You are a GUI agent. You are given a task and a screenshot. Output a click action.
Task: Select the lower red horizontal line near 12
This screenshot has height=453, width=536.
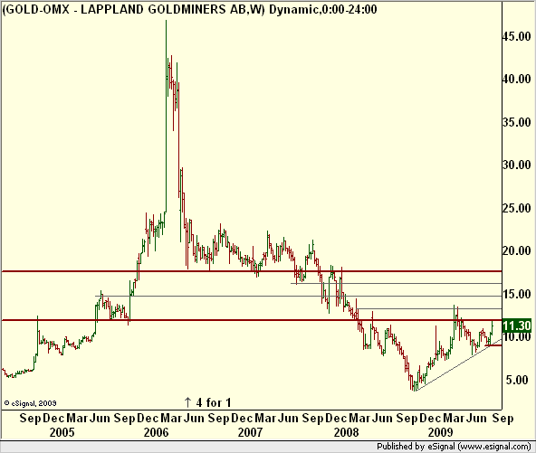252,320
